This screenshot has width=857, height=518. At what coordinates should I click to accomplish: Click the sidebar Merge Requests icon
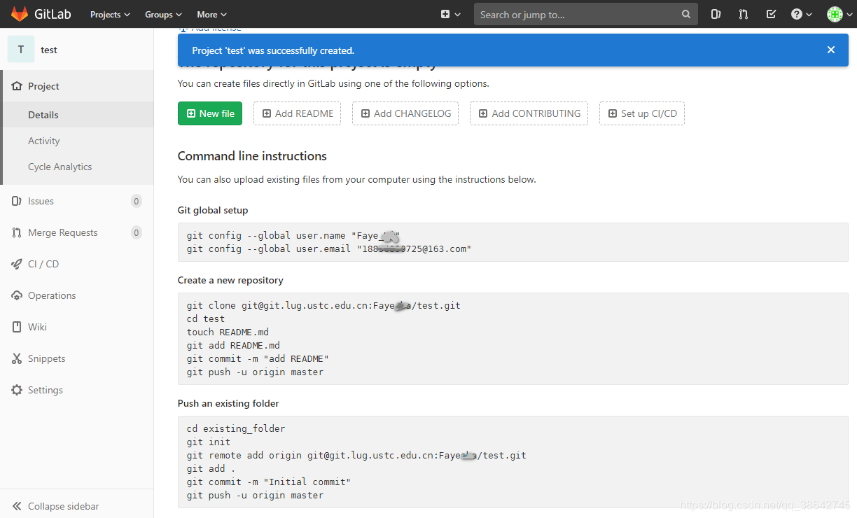(x=17, y=232)
